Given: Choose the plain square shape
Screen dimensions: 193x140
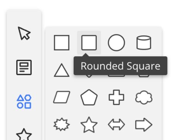Looking at the screenshot, I should [x=62, y=43].
